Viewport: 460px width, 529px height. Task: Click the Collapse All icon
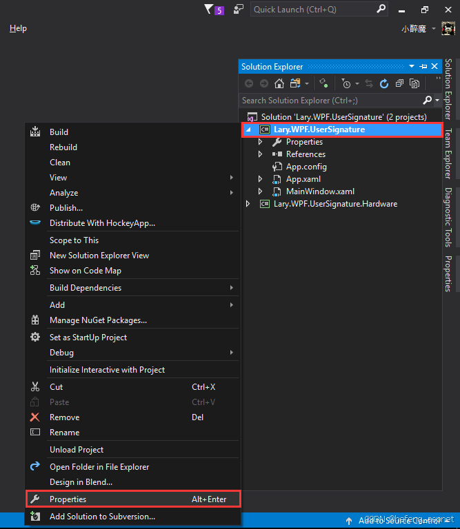(399, 83)
